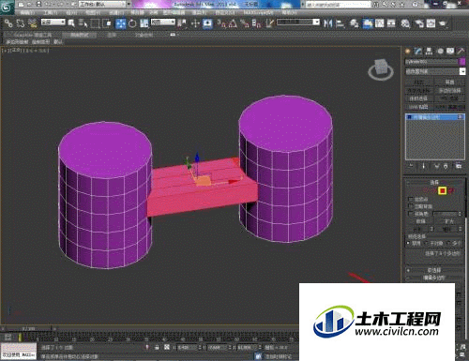Toggle the Window/Crossing selection icon
This screenshot has width=469, height=361.
tap(107, 23)
